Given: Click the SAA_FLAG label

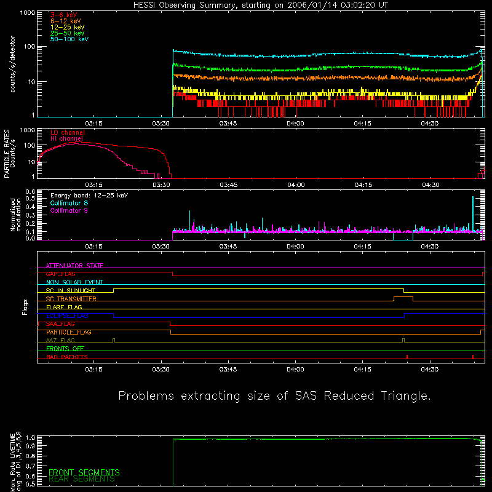Looking at the screenshot, I should (60, 324).
